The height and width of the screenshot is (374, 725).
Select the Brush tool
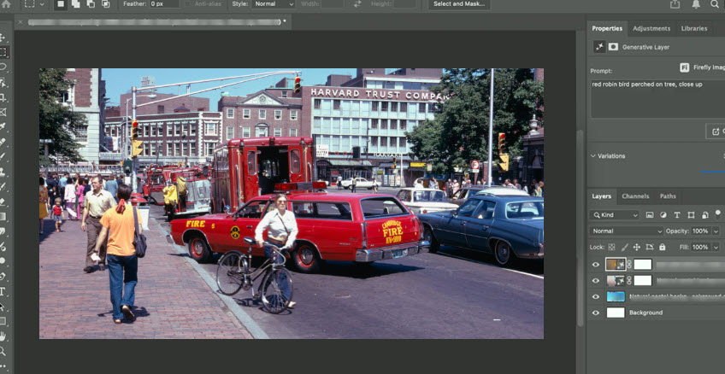[3, 156]
